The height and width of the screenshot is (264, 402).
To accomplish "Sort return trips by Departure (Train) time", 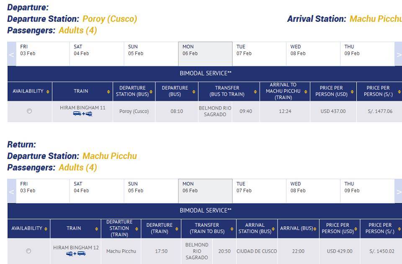I will pos(177,229).
